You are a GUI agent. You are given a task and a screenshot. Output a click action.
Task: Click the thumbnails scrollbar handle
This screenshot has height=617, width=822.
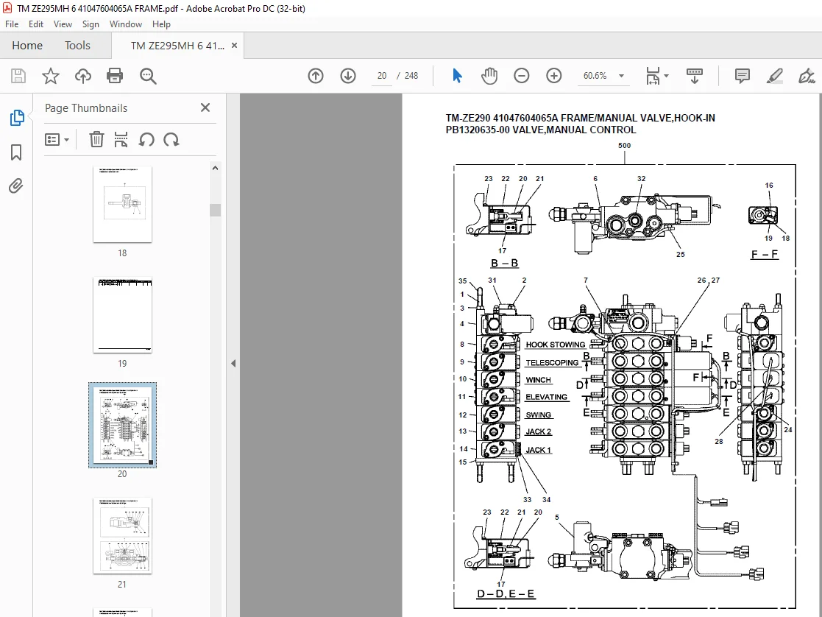215,210
